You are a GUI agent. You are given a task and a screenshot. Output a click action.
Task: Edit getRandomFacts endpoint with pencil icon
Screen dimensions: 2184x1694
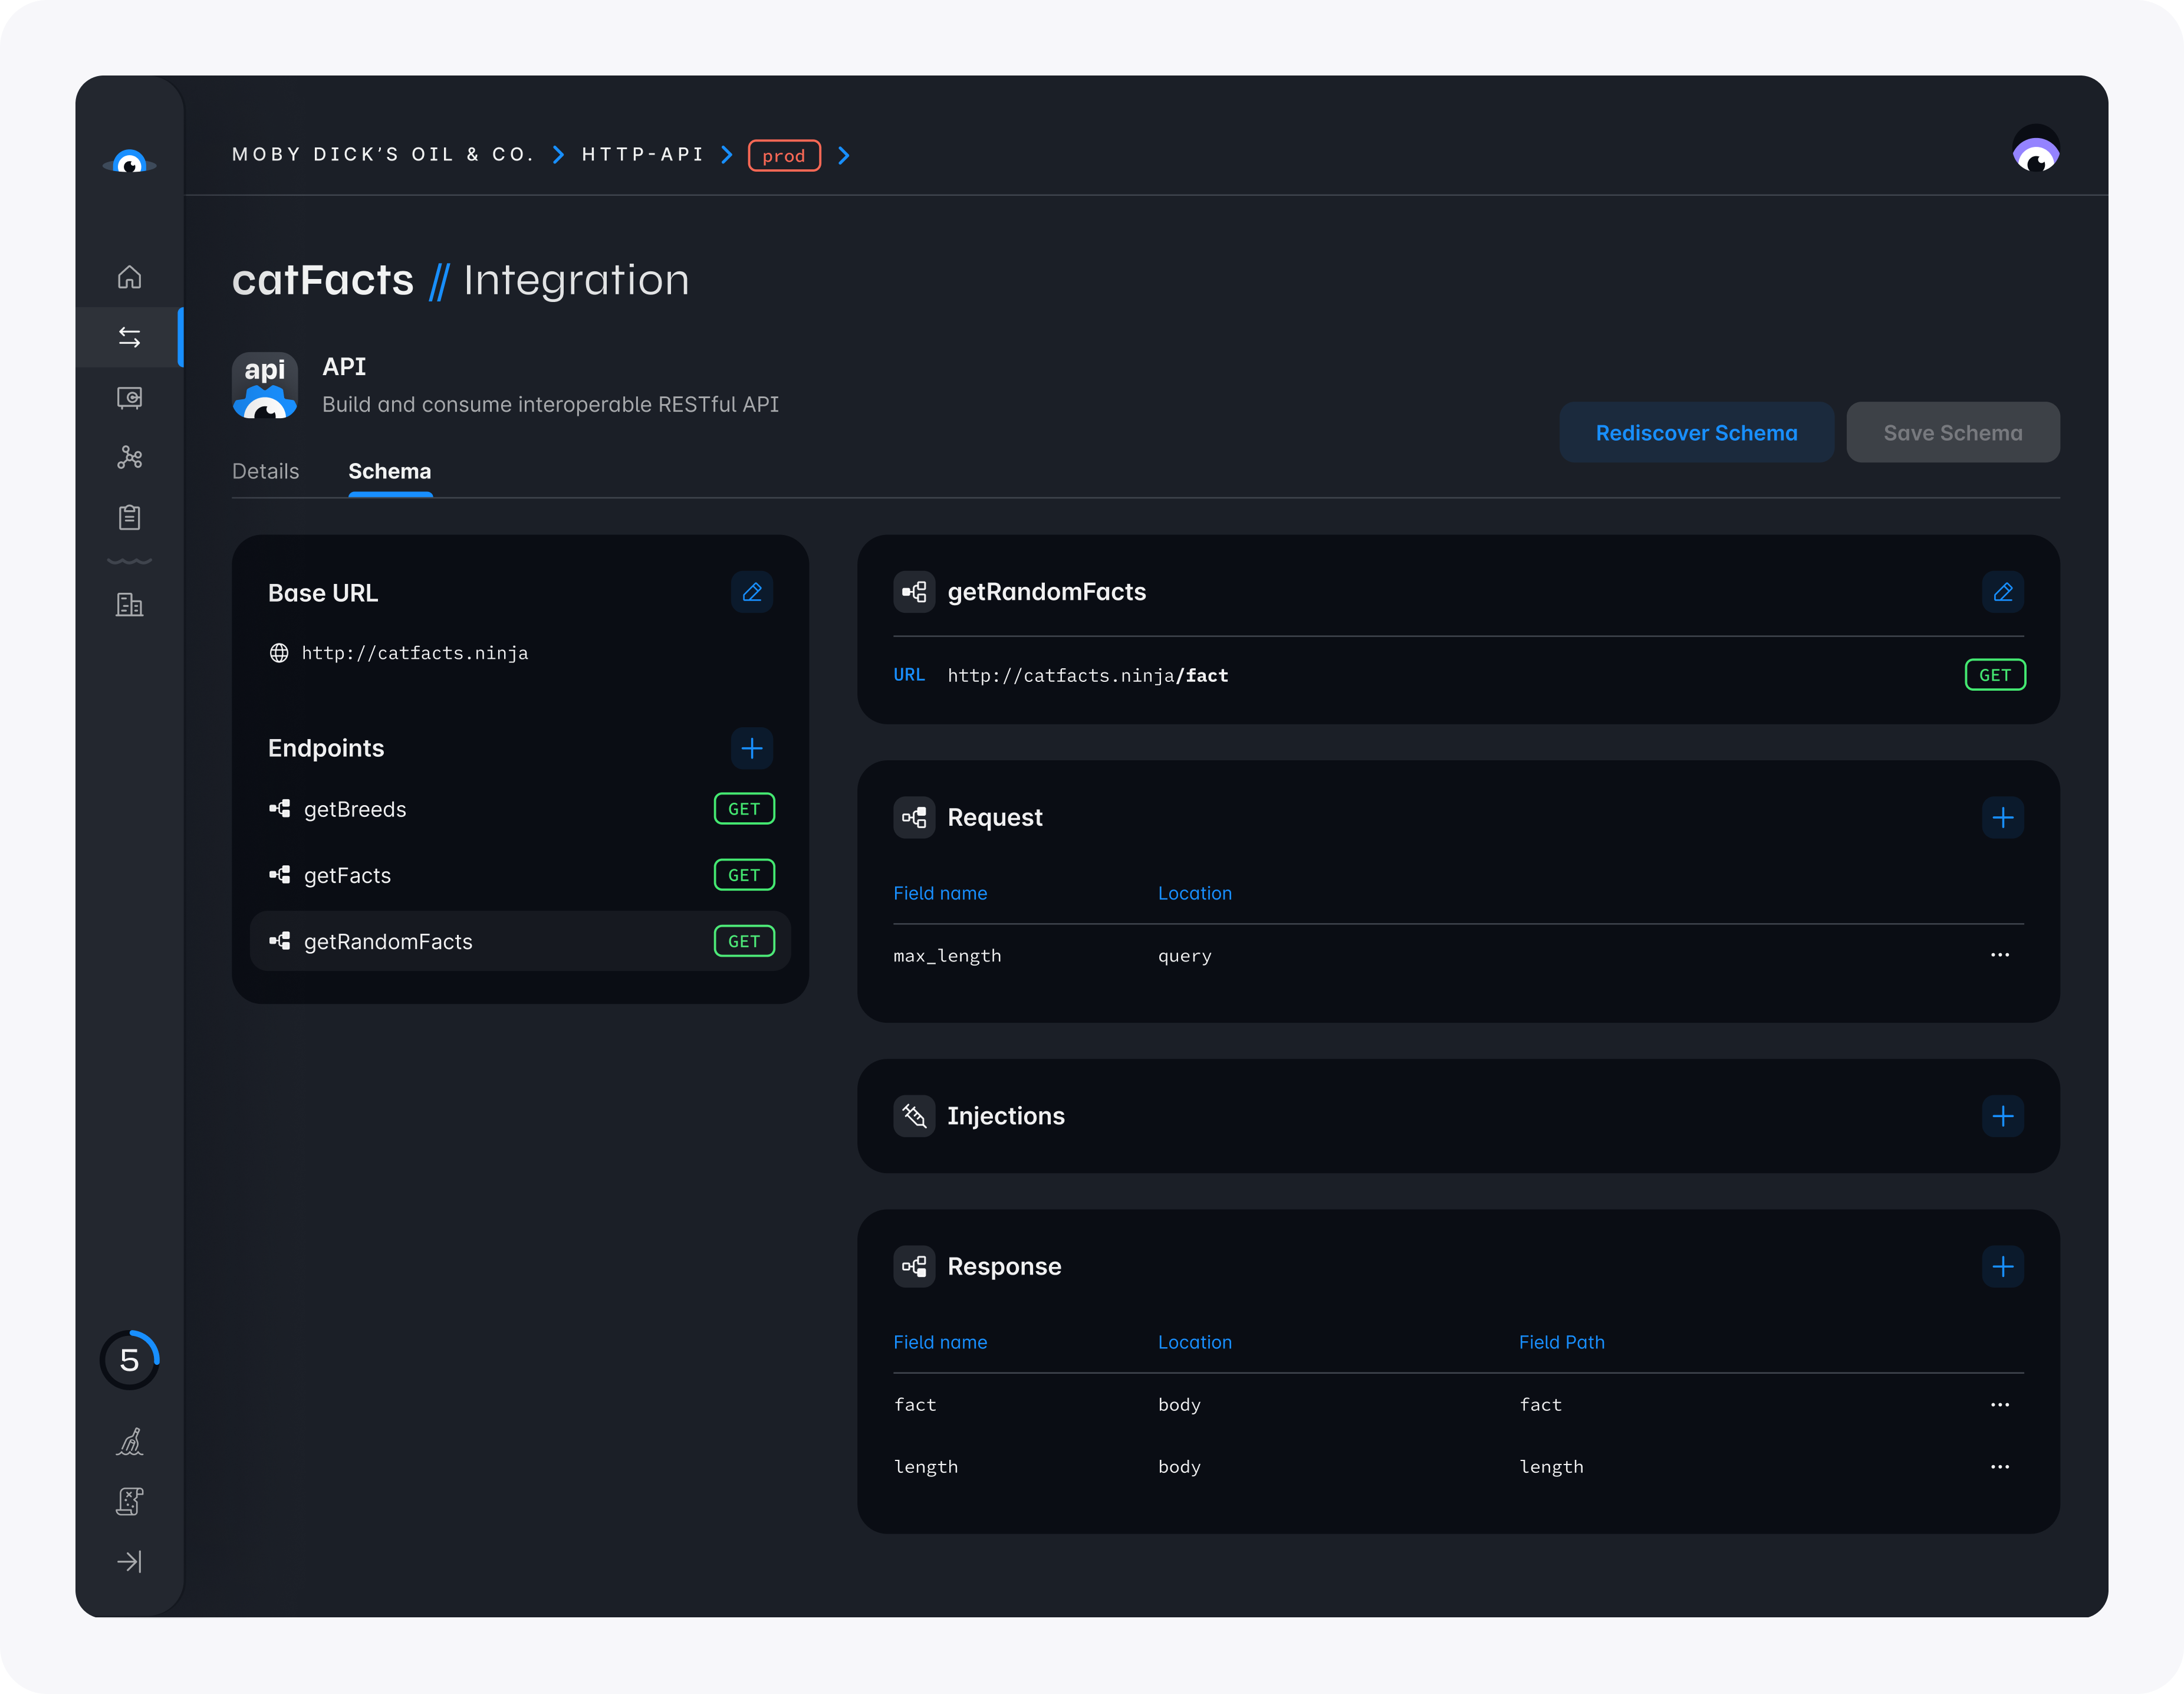coord(2002,592)
